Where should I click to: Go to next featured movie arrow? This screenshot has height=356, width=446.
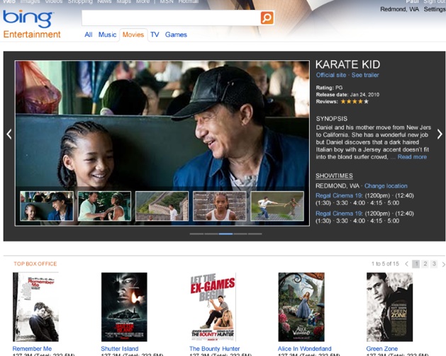click(440, 134)
